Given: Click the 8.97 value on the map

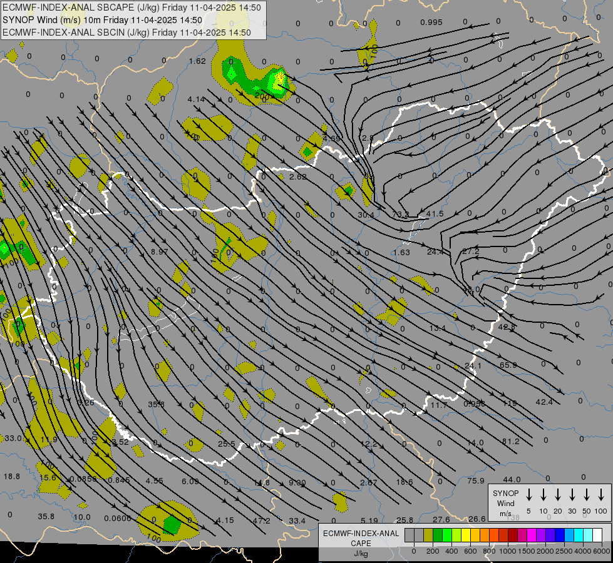Looking at the screenshot, I should [x=160, y=251].
